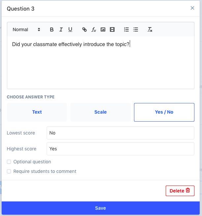Image resolution: width=202 pixels, height=216 pixels.
Task: Start a numbered list
Action: pos(126,29)
